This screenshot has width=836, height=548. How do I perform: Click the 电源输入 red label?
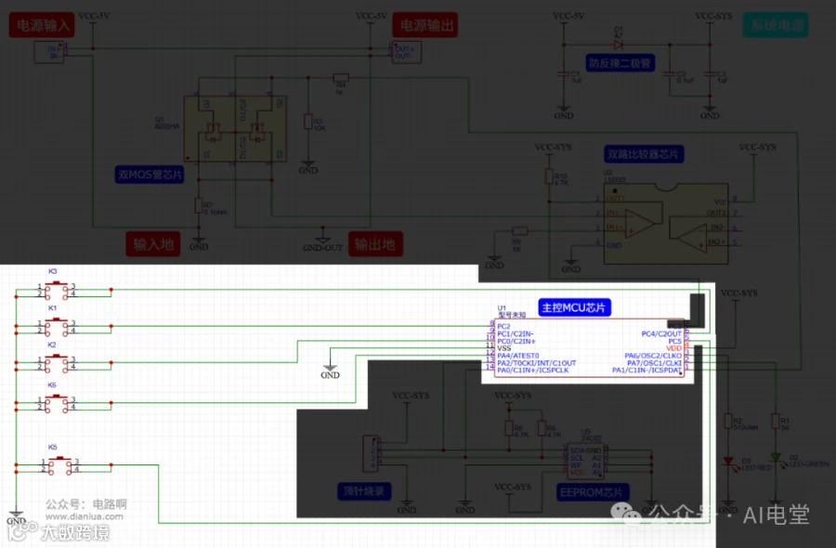click(x=42, y=25)
